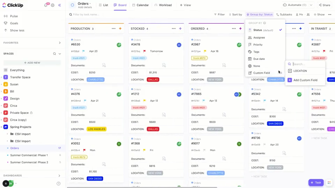Add task to STOCKED column plus
Image resolution: width=335 pixels, height=188 pixels.
click(180, 29)
